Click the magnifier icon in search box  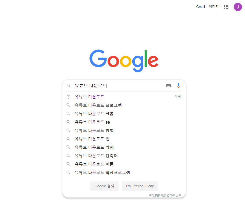pyautogui.click(x=68, y=86)
